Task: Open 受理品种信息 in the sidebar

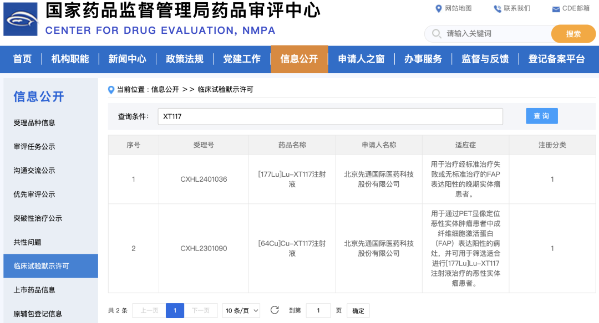Action: click(x=34, y=122)
